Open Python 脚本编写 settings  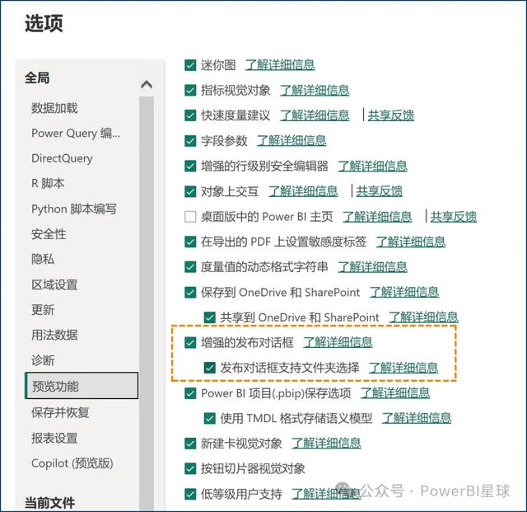click(73, 209)
